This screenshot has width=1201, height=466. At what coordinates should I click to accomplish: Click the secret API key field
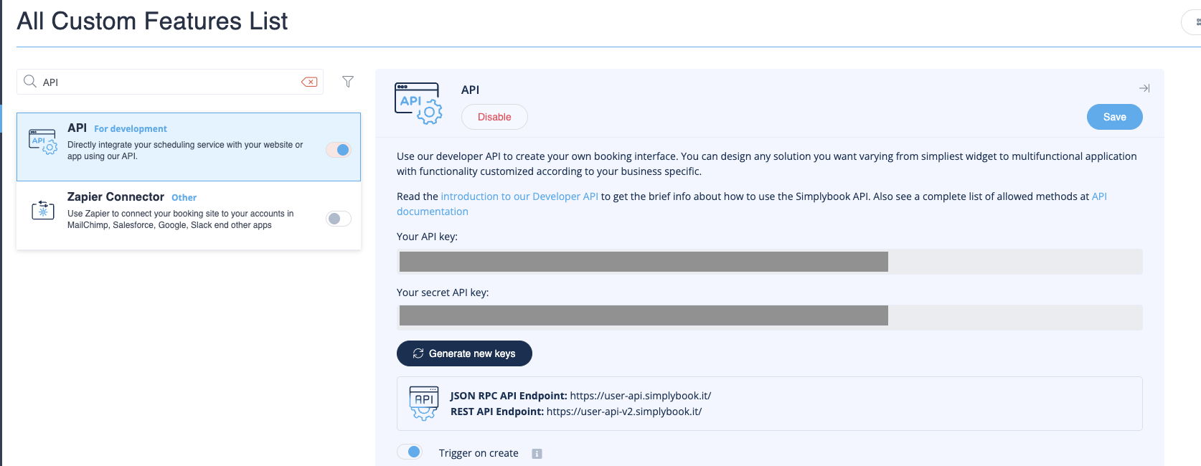point(769,318)
